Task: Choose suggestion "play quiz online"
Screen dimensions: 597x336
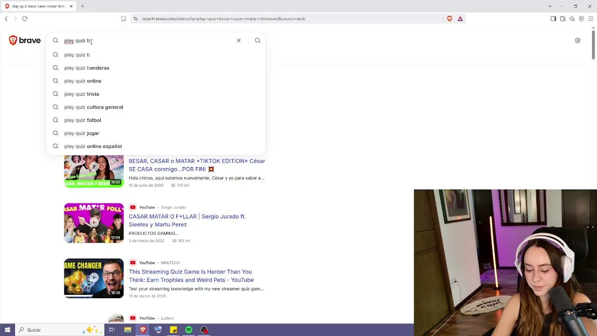Action: [156, 81]
